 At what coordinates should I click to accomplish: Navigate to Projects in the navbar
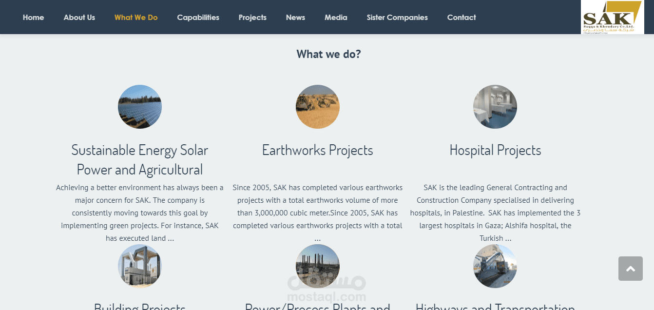252,18
